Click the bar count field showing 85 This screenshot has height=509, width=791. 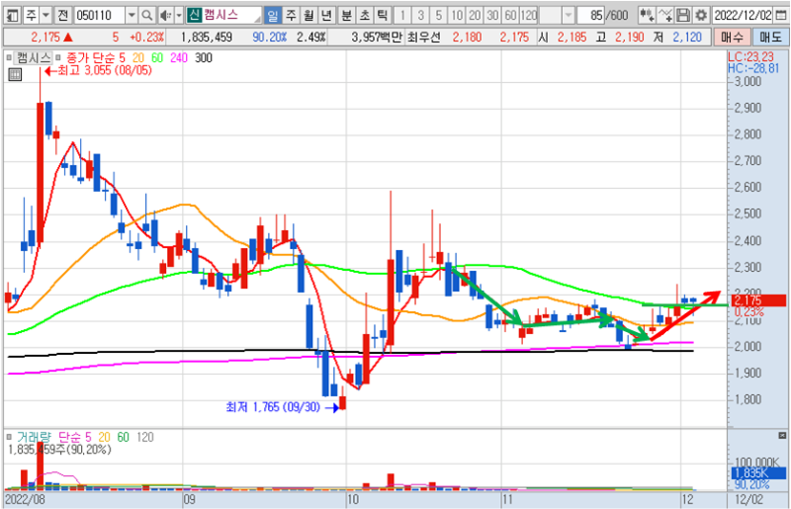coord(590,16)
